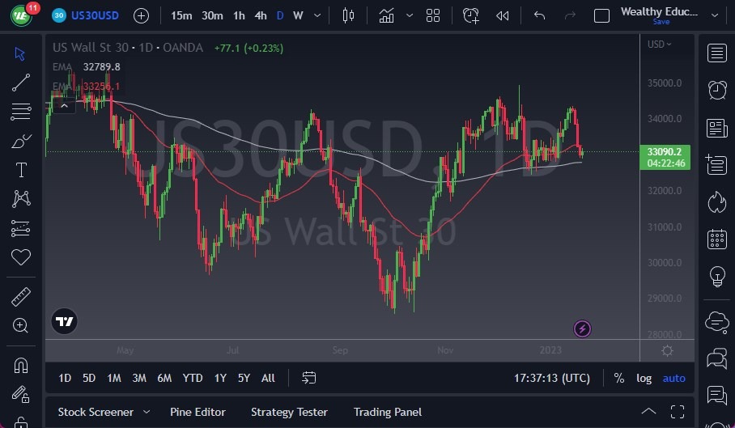Expand the time interval dropdown arrow
Image resolution: width=735 pixels, height=428 pixels.
pos(317,15)
